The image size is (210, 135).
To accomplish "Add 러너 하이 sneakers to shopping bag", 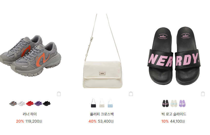I will click(59, 94).
